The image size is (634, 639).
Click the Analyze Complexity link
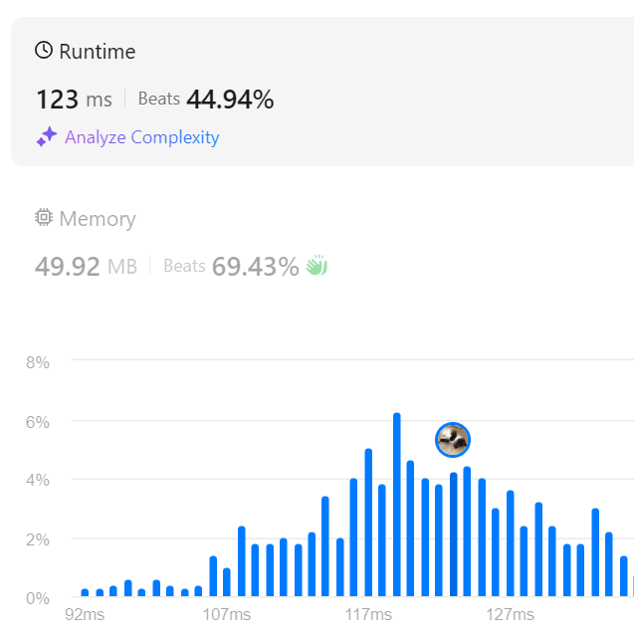[x=141, y=137]
